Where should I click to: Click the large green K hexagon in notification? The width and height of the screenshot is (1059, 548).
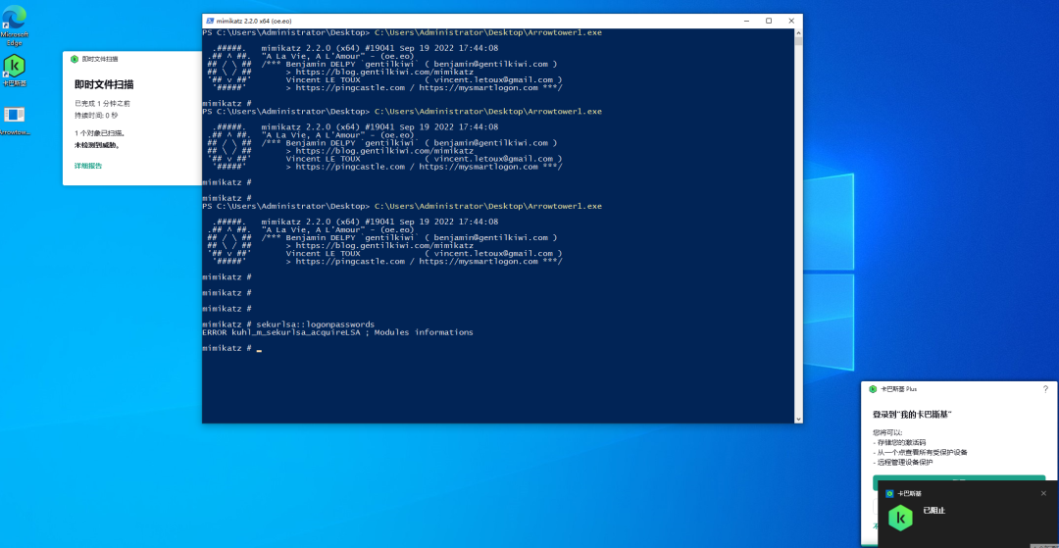tap(900, 518)
